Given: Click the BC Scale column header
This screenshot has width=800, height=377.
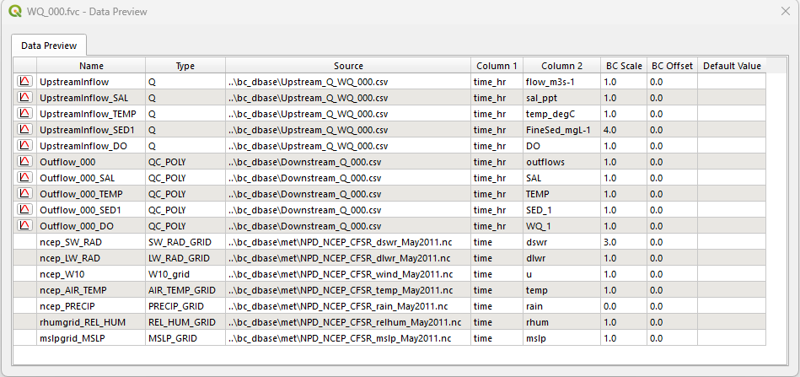Looking at the screenshot, I should coord(624,66).
